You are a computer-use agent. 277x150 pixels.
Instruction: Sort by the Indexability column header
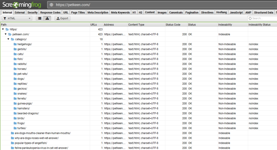point(232,25)
